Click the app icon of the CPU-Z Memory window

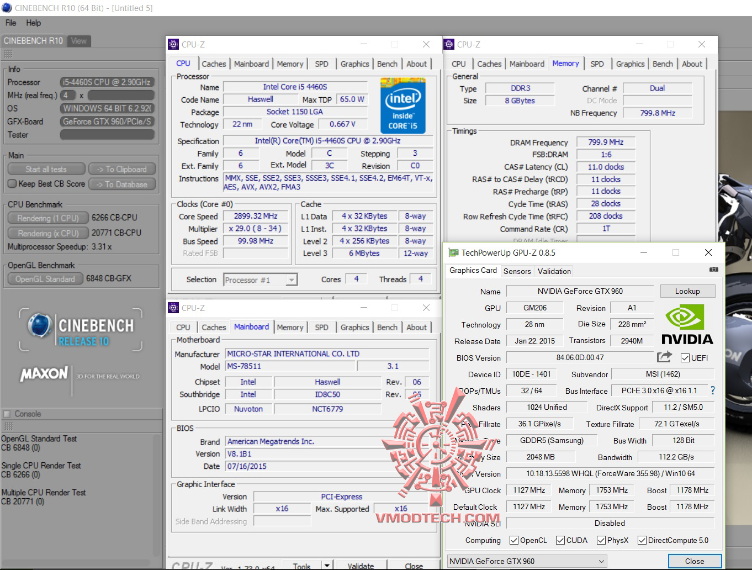click(449, 44)
